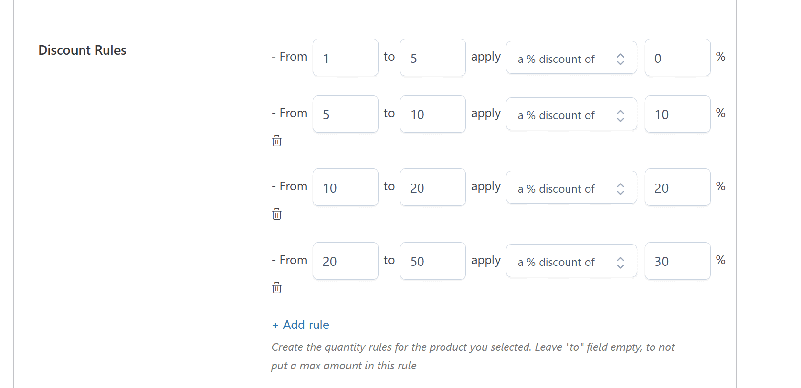Screen dimensions: 801x388
Task: Click the trash icon under the 10-to-20 rule
Action: 276,214
